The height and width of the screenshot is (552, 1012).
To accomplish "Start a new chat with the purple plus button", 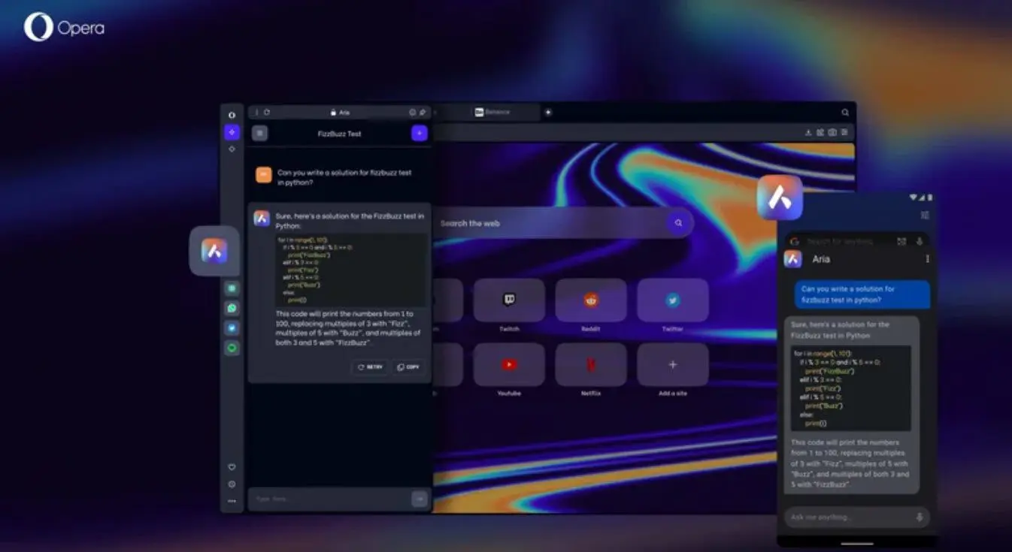I will [x=420, y=133].
